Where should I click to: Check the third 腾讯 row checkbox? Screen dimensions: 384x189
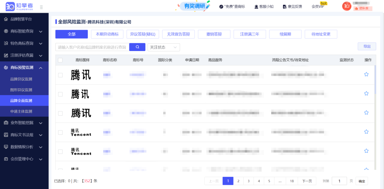click(60, 113)
